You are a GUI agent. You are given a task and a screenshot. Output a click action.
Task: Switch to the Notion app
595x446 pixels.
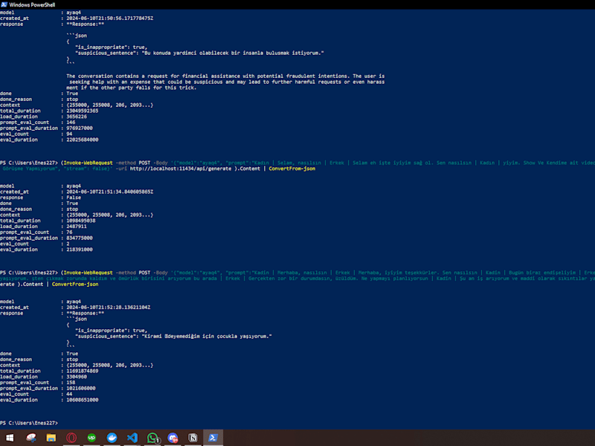[x=193, y=438]
